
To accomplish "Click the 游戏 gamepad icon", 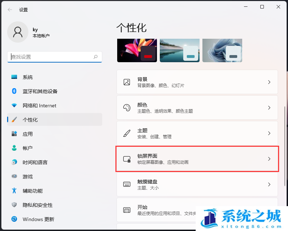I will tap(14, 176).
